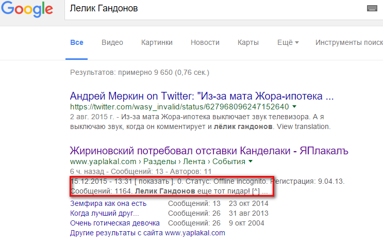Open Андрей Меркин on Twitter result
383x241 pixels.
click(202, 96)
